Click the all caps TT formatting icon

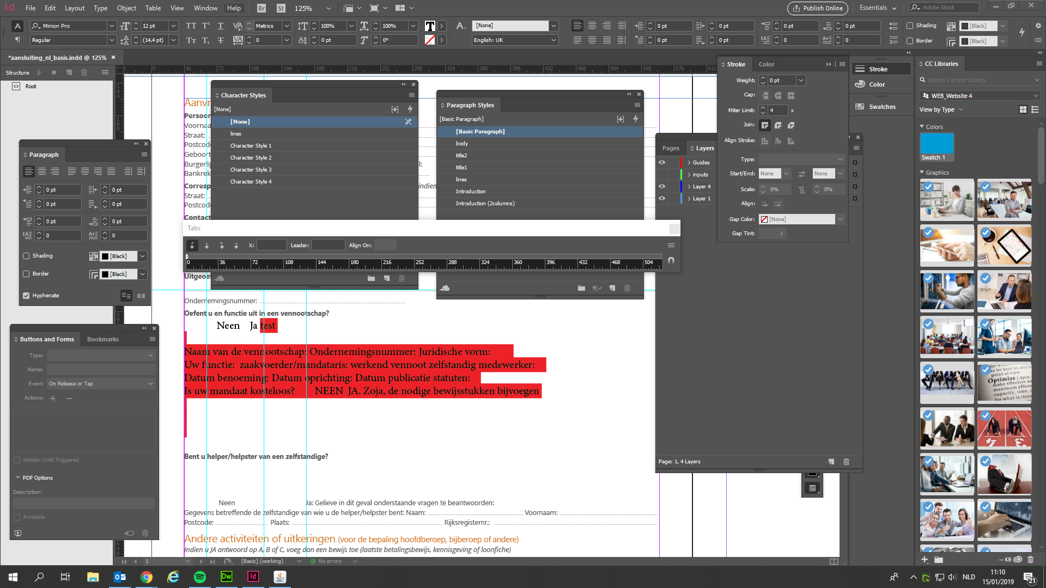[x=191, y=26]
